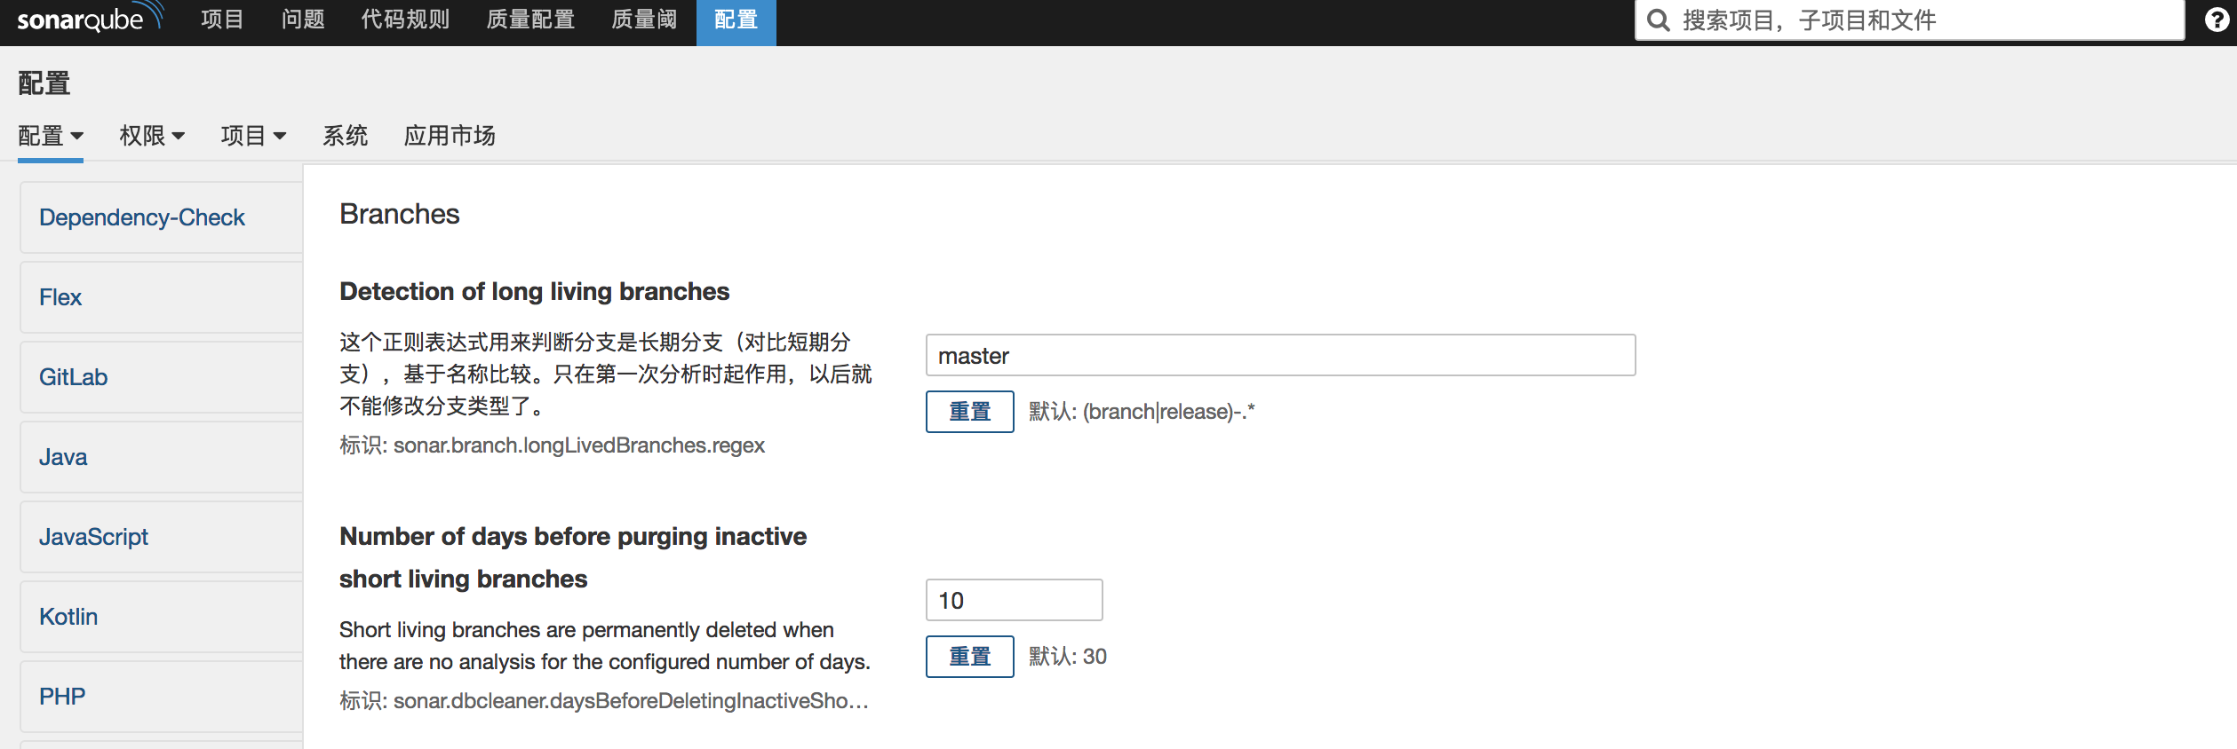Viewport: 2237px width, 749px height.
Task: Expand the 权限 dropdown menu
Action: [x=152, y=136]
